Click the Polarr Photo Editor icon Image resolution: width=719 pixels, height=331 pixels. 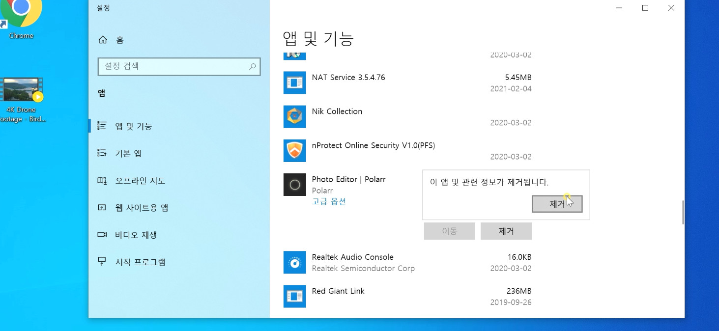tap(295, 185)
